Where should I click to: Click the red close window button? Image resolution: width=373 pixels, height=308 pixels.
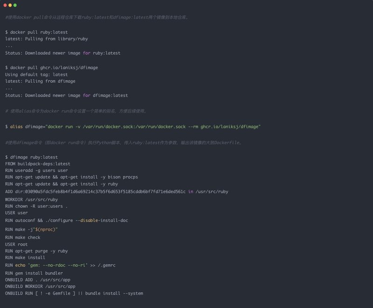(x=6, y=5)
